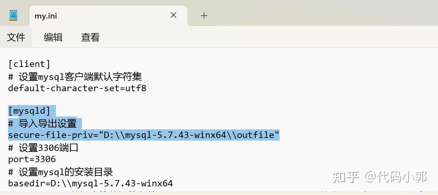Open the 文件 menu
The height and width of the screenshot is (195, 438).
coord(16,37)
